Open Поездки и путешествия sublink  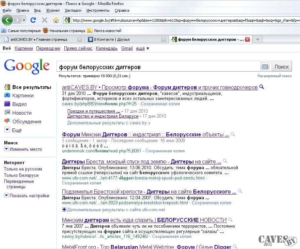[94, 111]
